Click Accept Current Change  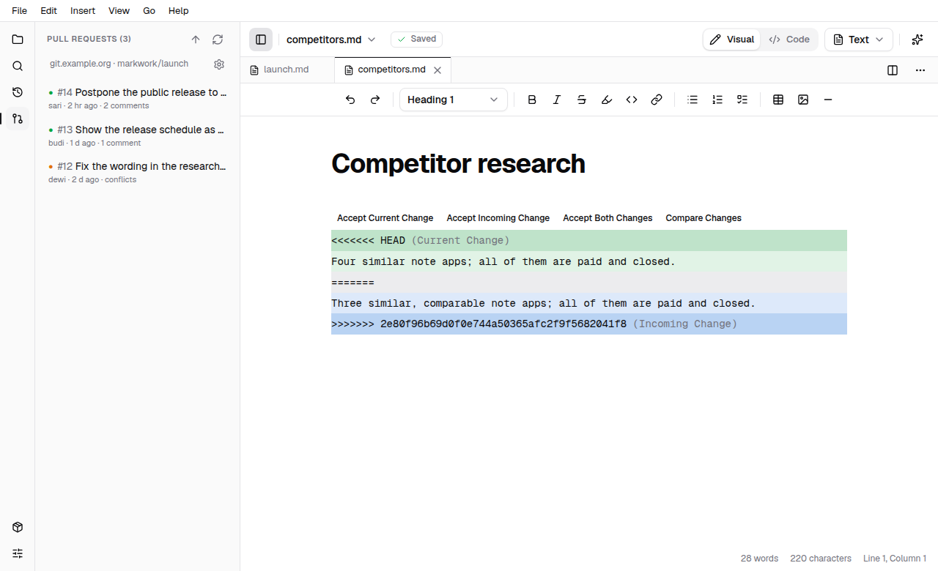385,218
